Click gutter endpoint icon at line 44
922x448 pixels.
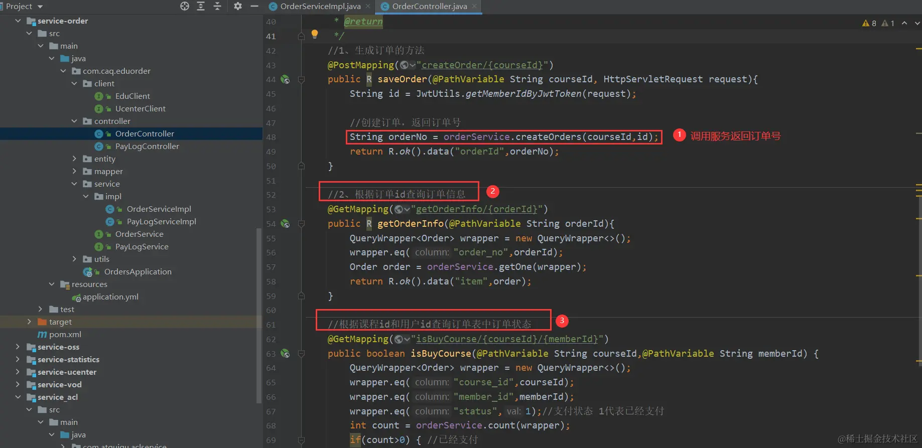[x=285, y=79]
